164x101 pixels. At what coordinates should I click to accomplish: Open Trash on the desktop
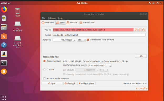click(x=18, y=12)
